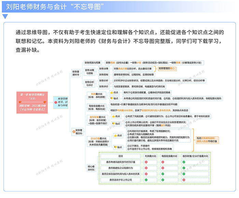Image resolution: width=239 pixels, height=198 pixels.
Task: Select the 财务控制 sub-node
Action: (104, 75)
